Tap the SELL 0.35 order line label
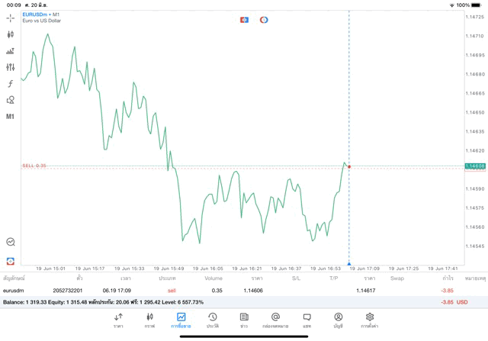Screen dimensions: 488x341 coord(34,166)
